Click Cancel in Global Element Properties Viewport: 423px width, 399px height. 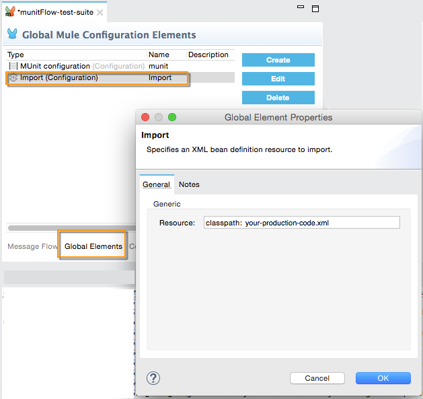(x=317, y=378)
